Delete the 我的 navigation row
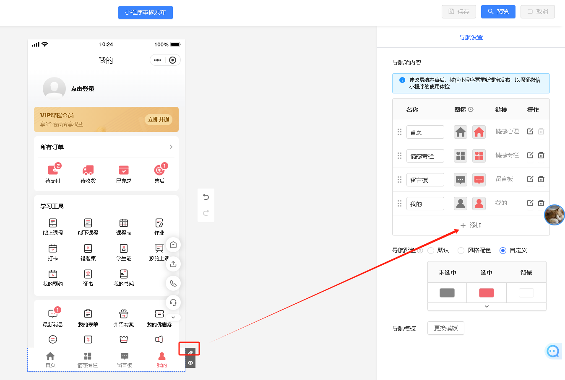 541,203
